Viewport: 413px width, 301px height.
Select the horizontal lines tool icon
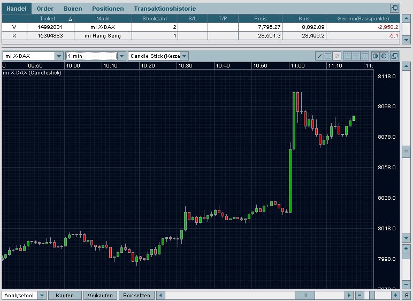(328, 56)
